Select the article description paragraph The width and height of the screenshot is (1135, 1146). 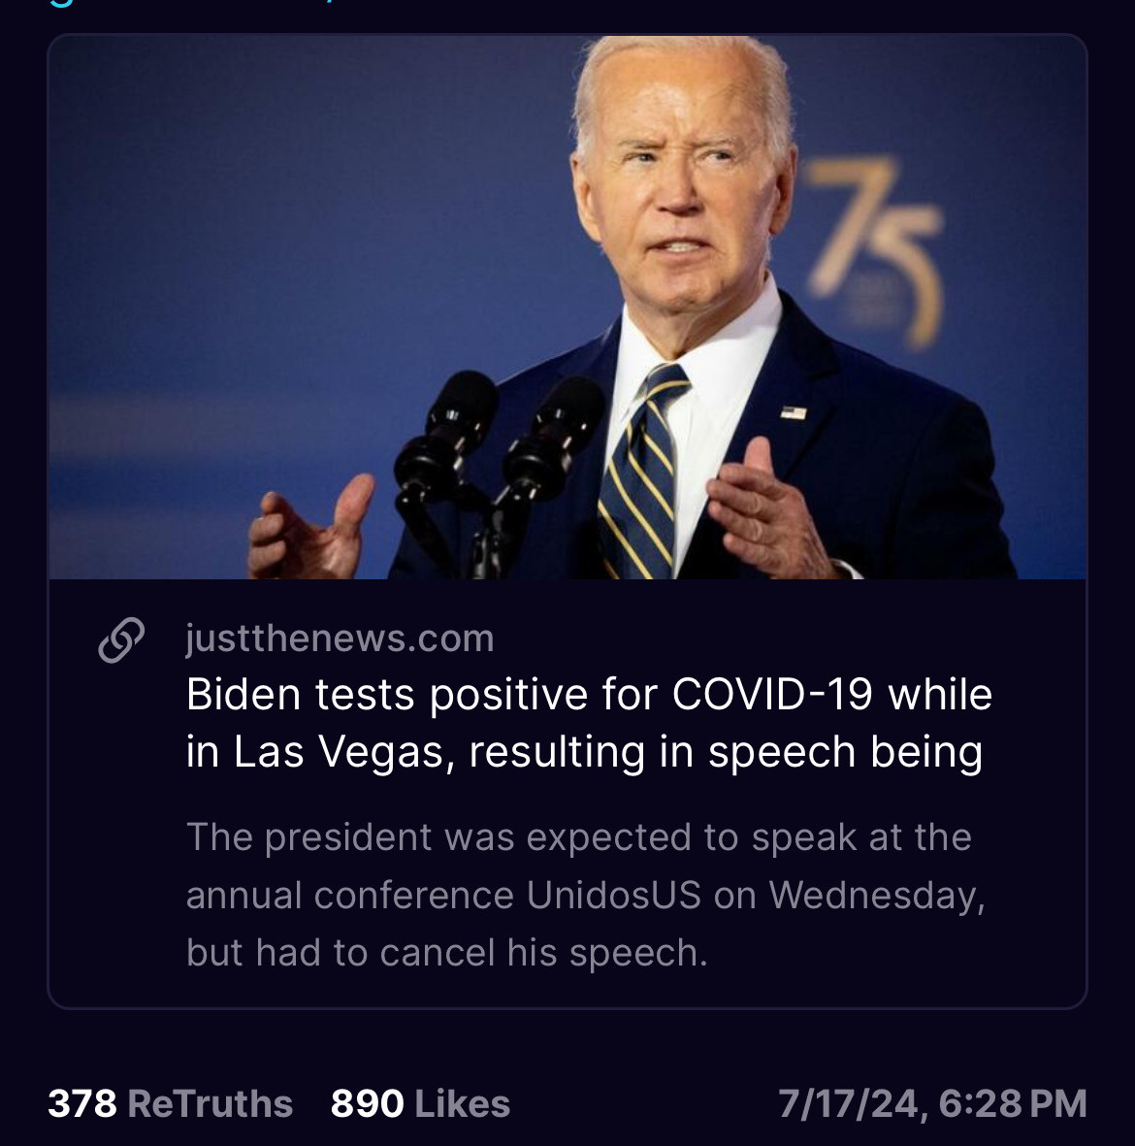coord(585,895)
